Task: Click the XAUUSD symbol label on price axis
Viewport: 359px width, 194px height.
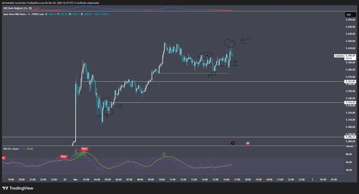Action: 339,56
